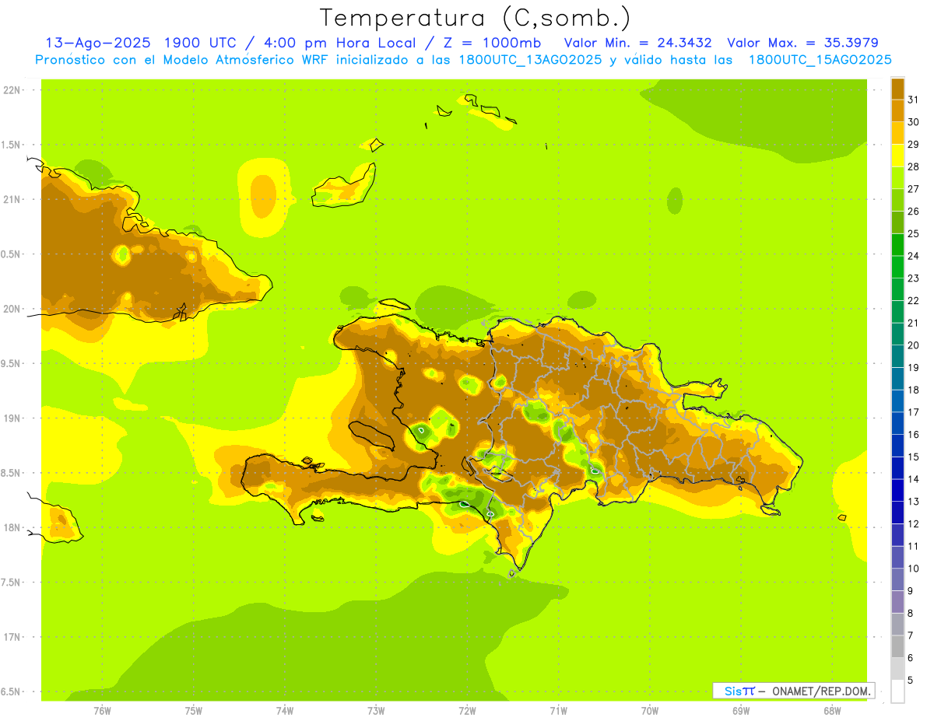934x721 pixels.
Task: Click the 6.5N latitude axis label
Action: coord(12,691)
